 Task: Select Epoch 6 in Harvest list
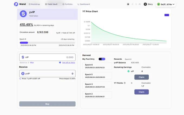97,66
